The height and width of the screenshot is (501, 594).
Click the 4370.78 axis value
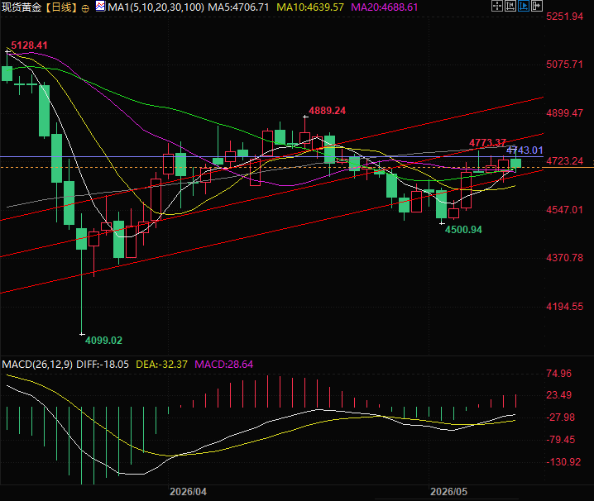pyautogui.click(x=564, y=258)
